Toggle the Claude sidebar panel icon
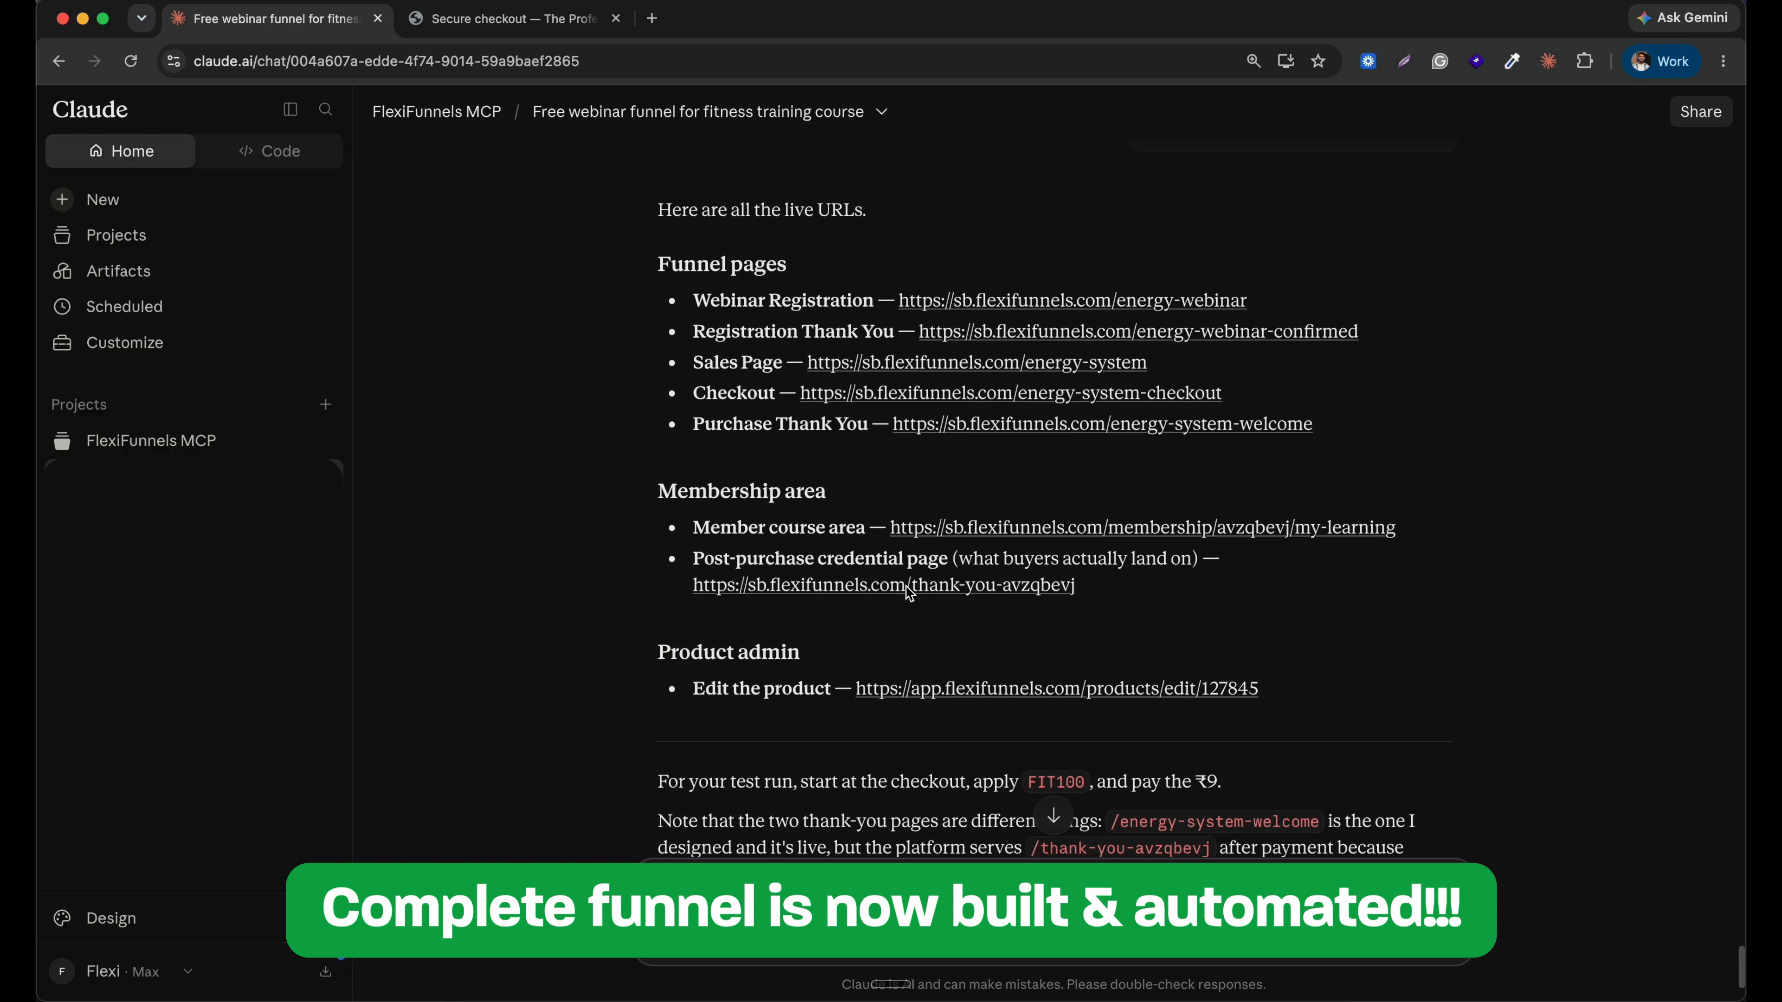This screenshot has height=1002, width=1782. click(x=290, y=109)
